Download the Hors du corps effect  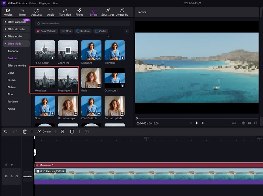[76, 113]
